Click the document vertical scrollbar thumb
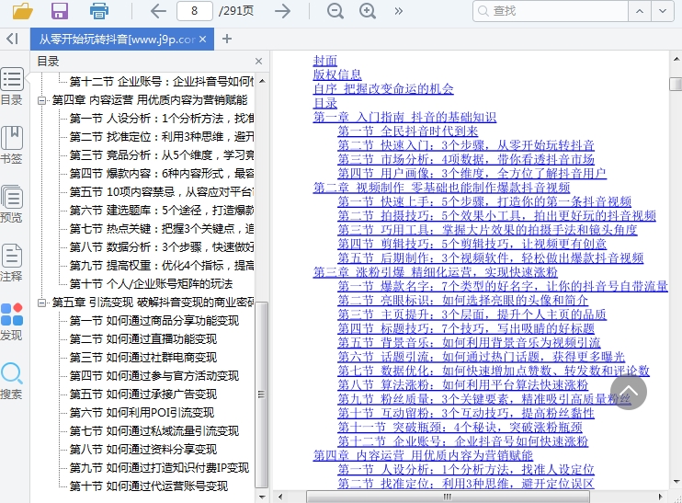682x503 pixels. point(676,84)
